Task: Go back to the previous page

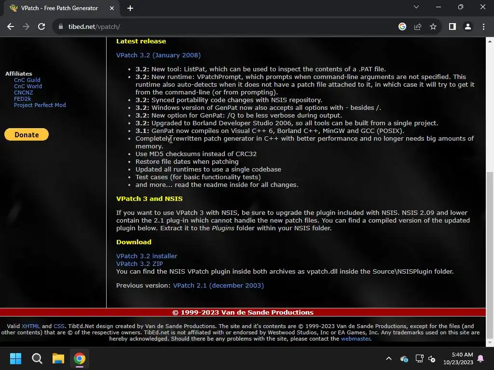Action: [11, 27]
